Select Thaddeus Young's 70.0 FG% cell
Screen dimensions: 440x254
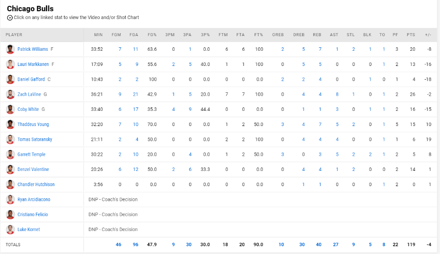tap(152, 124)
